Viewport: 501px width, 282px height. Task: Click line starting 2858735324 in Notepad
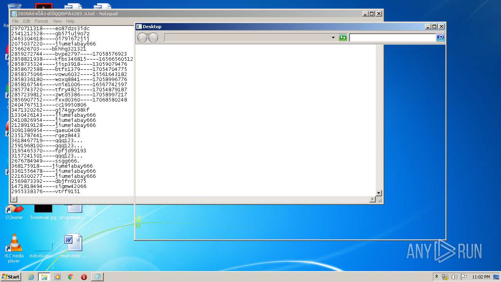click(69, 64)
